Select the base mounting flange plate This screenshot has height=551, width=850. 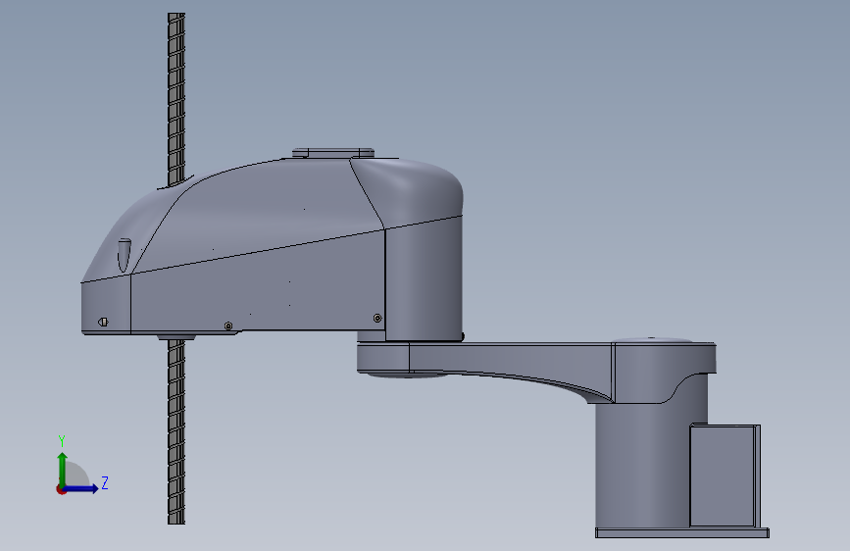click(682, 533)
